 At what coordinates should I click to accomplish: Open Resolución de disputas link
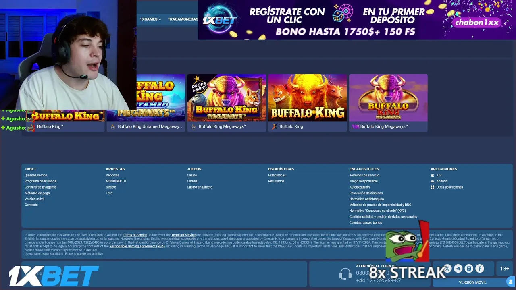coord(366,193)
